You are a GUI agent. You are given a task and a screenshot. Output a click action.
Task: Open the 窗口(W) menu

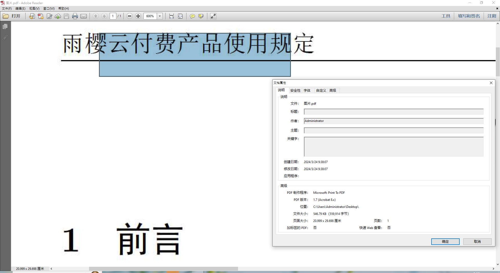pos(49,9)
